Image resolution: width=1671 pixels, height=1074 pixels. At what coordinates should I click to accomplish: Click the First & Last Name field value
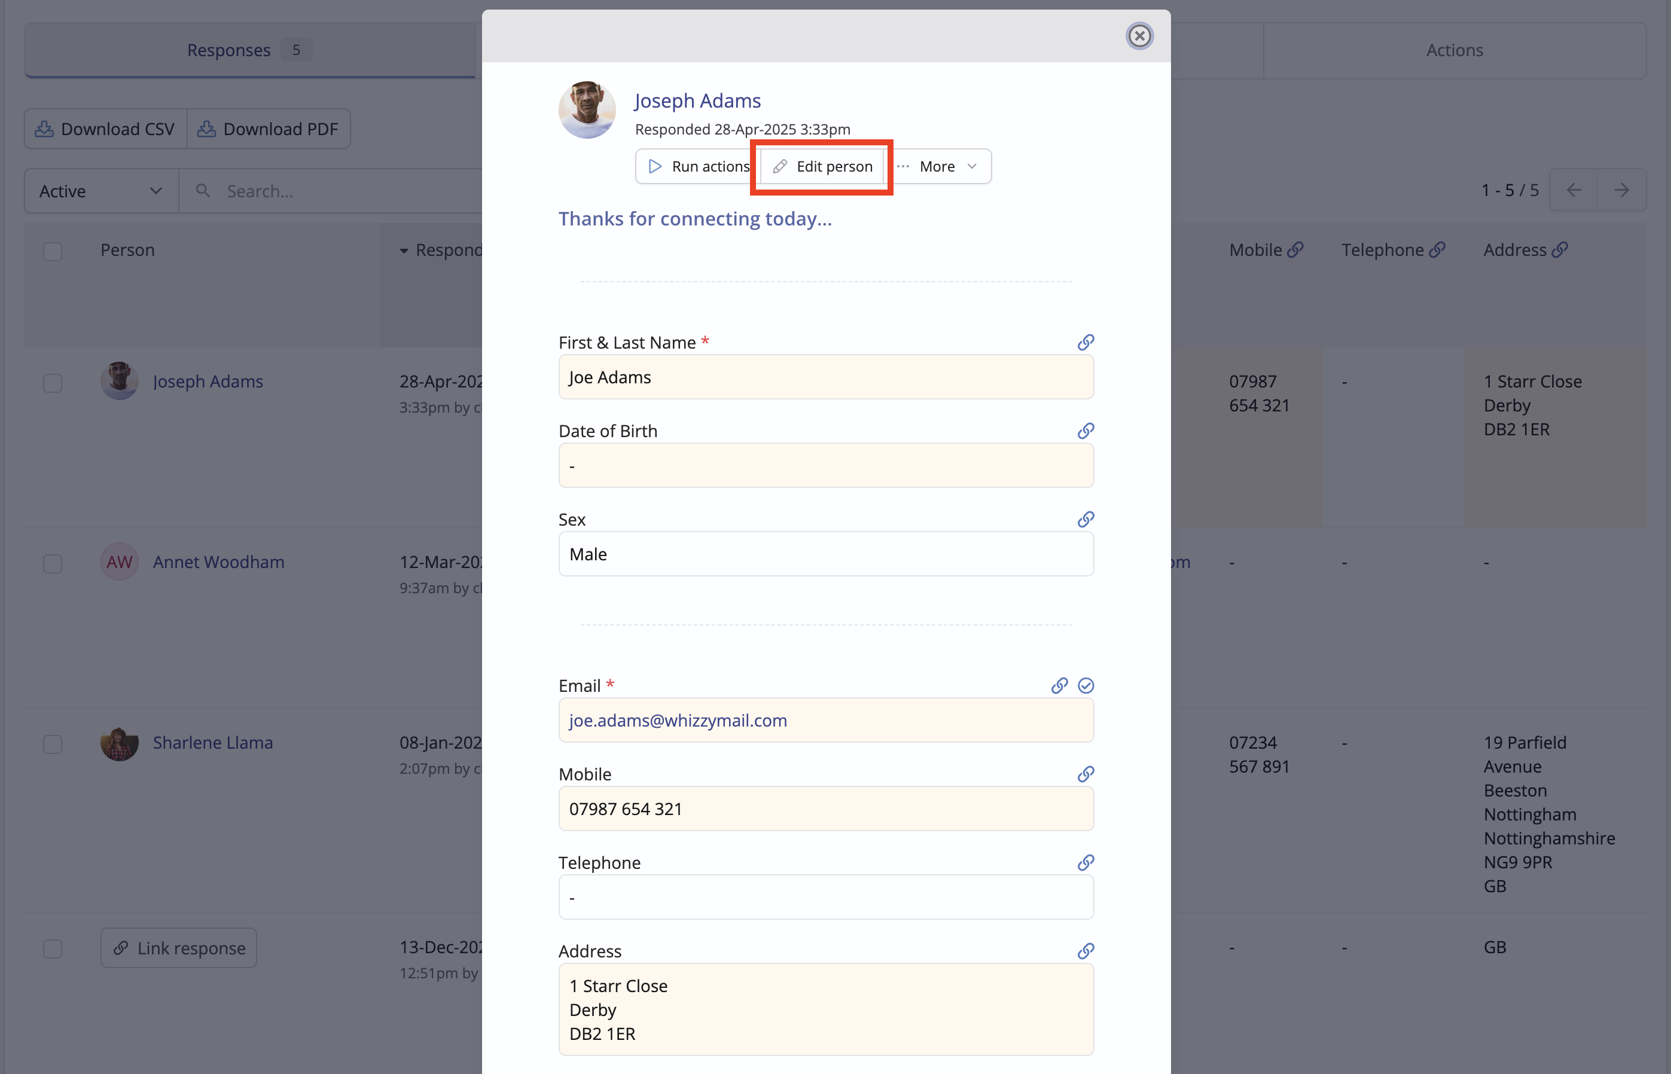click(x=826, y=377)
